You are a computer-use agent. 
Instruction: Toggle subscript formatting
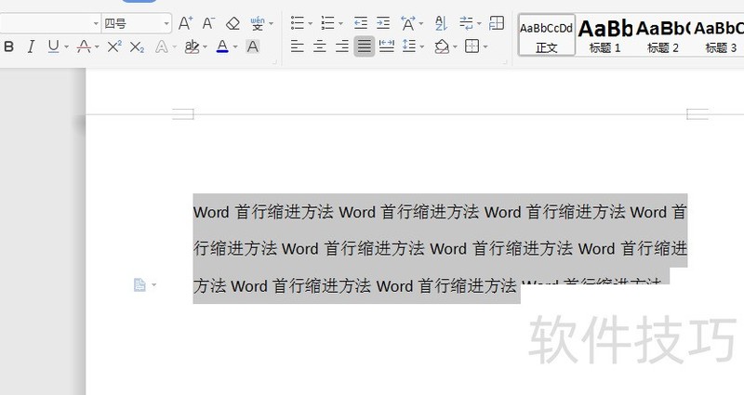point(137,46)
